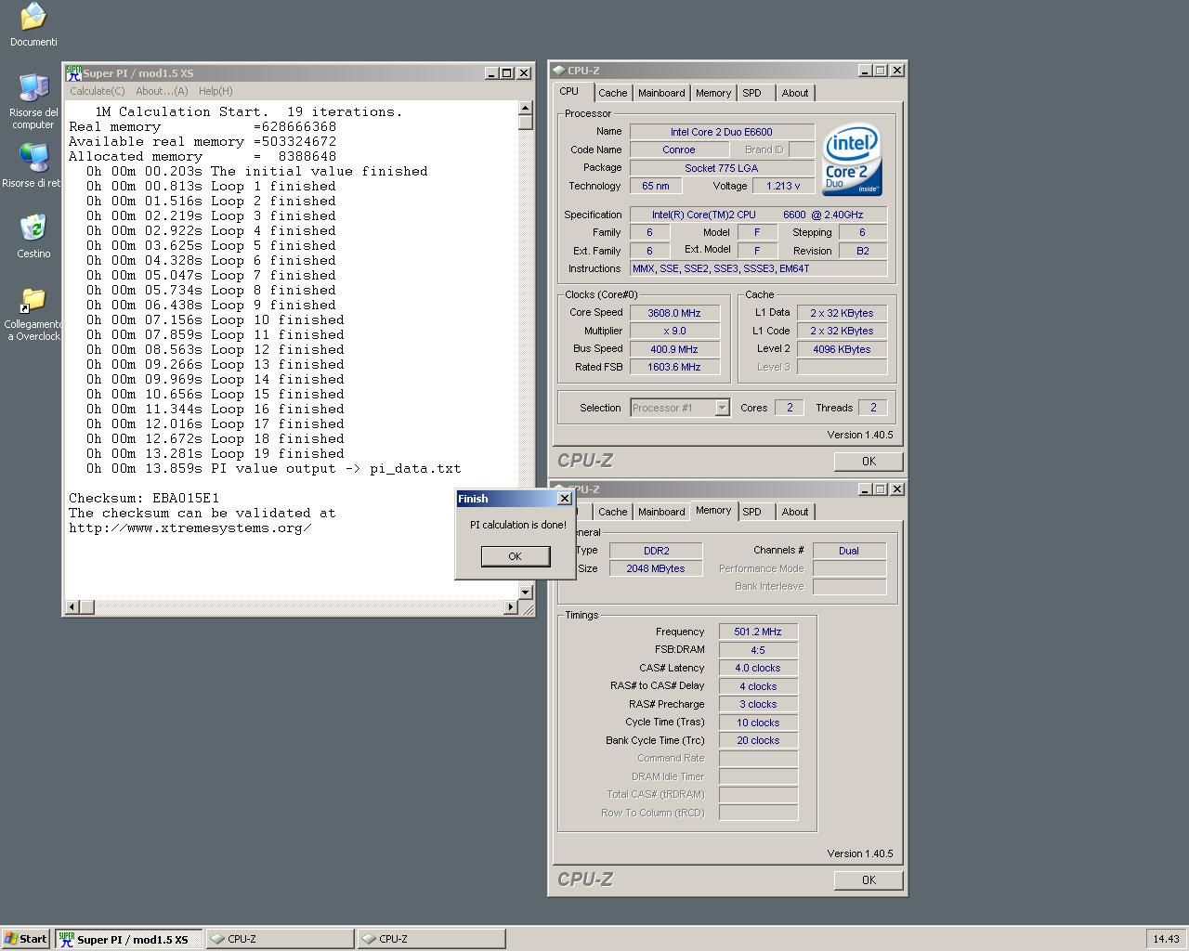The height and width of the screenshot is (951, 1189).
Task: Click the Package field 'Socket 775 LGA'
Action: point(722,168)
